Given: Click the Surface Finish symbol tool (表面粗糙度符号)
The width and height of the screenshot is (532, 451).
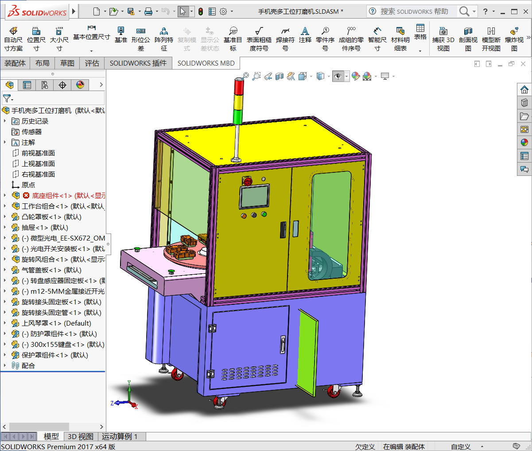Looking at the screenshot, I should pos(259,39).
